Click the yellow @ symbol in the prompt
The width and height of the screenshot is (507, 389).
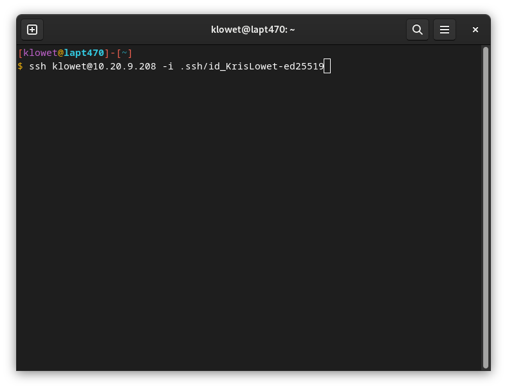(x=60, y=53)
